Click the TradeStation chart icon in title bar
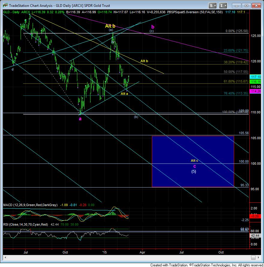This screenshot has height=267, width=264. (5, 5)
